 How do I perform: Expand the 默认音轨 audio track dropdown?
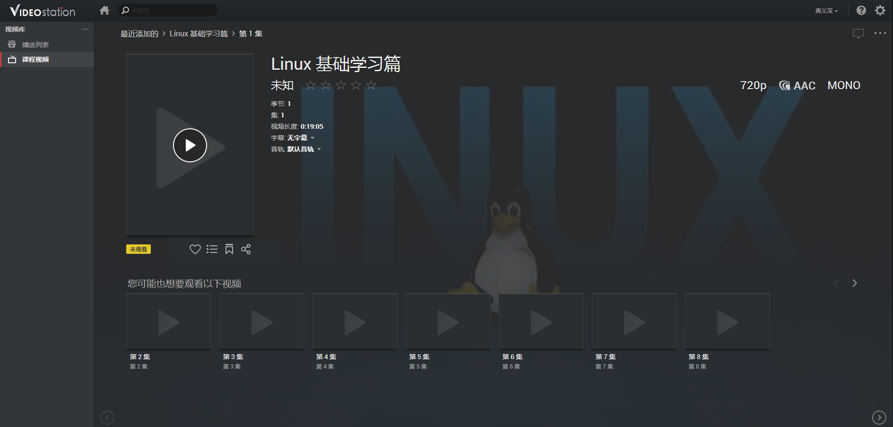(304, 149)
